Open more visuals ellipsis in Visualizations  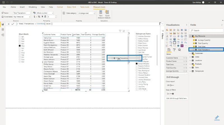click(186, 46)
